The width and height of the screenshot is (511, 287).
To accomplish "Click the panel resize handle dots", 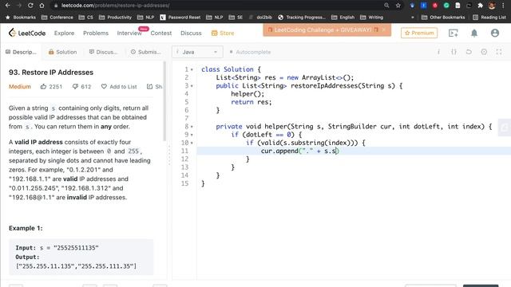I will 169,155.
